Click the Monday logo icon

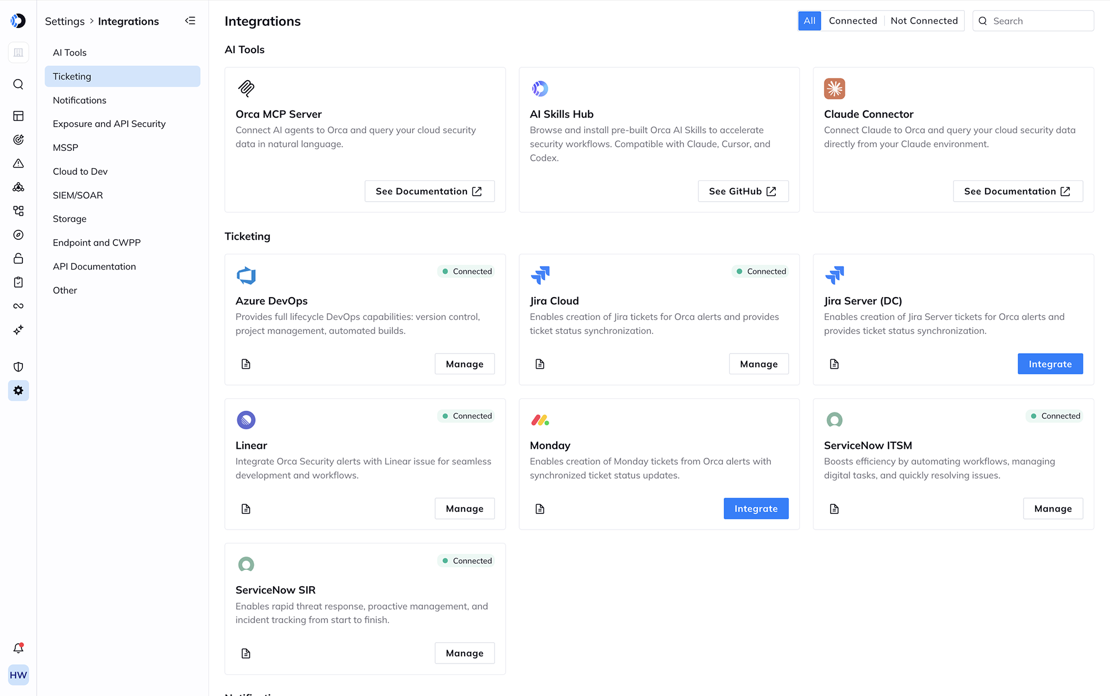tap(540, 420)
